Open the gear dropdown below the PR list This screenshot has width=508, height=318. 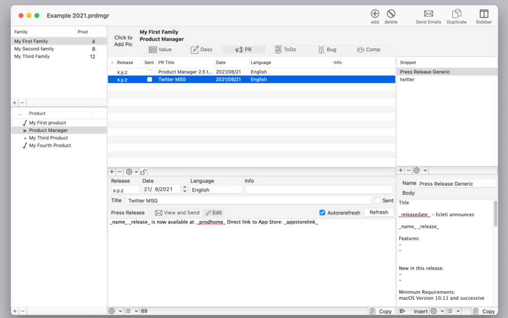point(132,171)
